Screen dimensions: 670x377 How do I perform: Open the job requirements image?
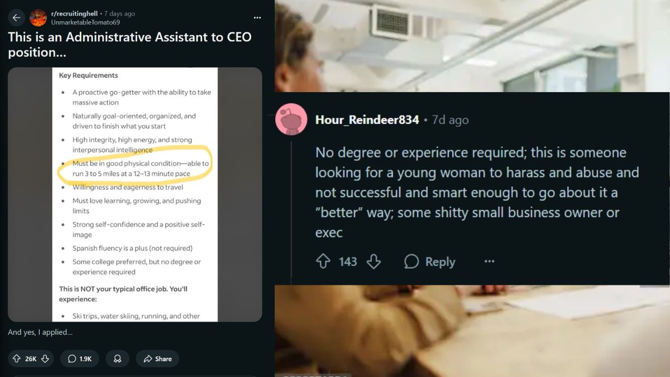point(135,194)
